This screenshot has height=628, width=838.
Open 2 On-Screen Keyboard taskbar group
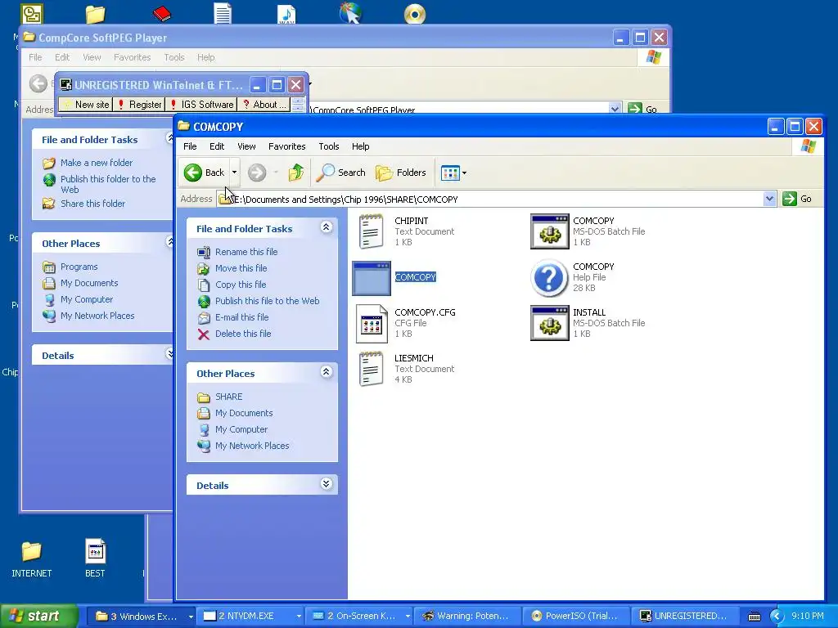[x=360, y=617]
